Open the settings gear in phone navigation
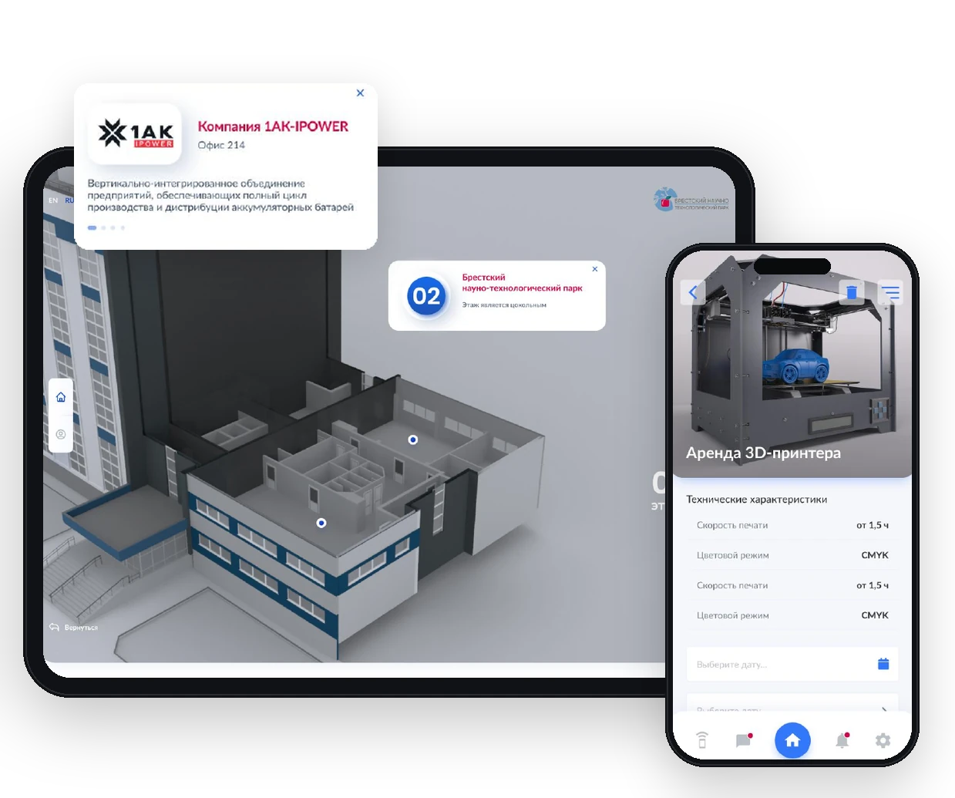Image resolution: width=955 pixels, height=798 pixels. coord(883,740)
